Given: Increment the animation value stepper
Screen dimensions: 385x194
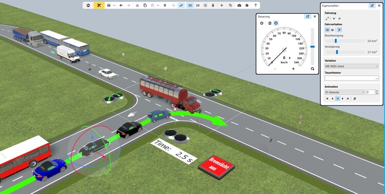Looking at the screenshot, I should click(377, 91).
